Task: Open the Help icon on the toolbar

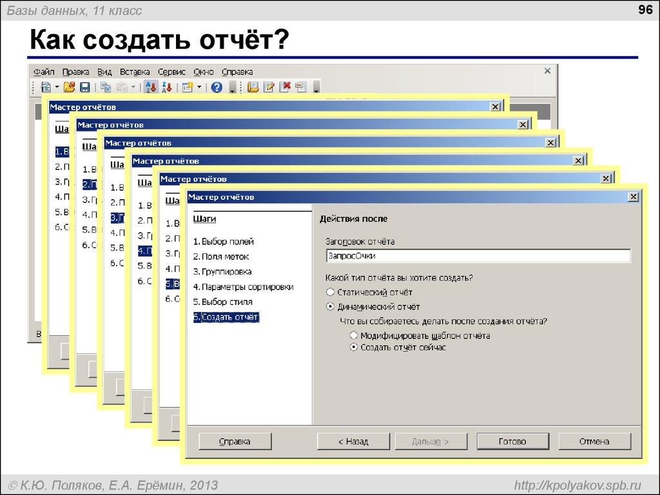Action: [x=216, y=86]
